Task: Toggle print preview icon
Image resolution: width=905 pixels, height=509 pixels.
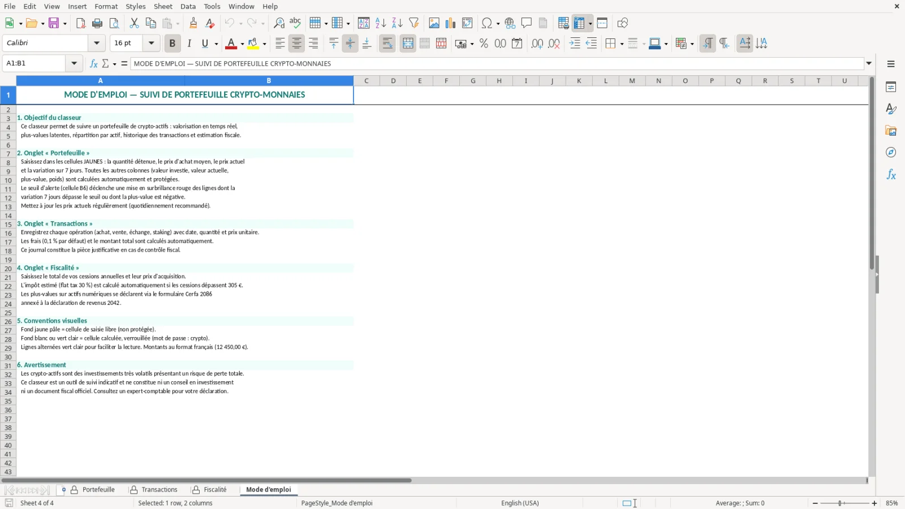Action: click(x=114, y=23)
